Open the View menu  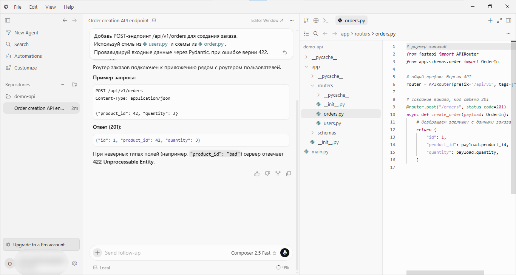(51, 7)
